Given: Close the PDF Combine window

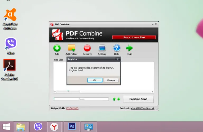Looking at the screenshot, I should tap(156, 24).
